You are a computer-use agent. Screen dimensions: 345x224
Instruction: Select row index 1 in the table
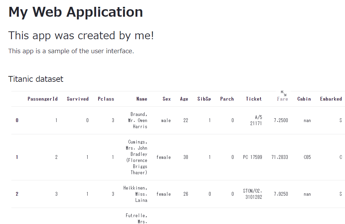tap(17, 157)
